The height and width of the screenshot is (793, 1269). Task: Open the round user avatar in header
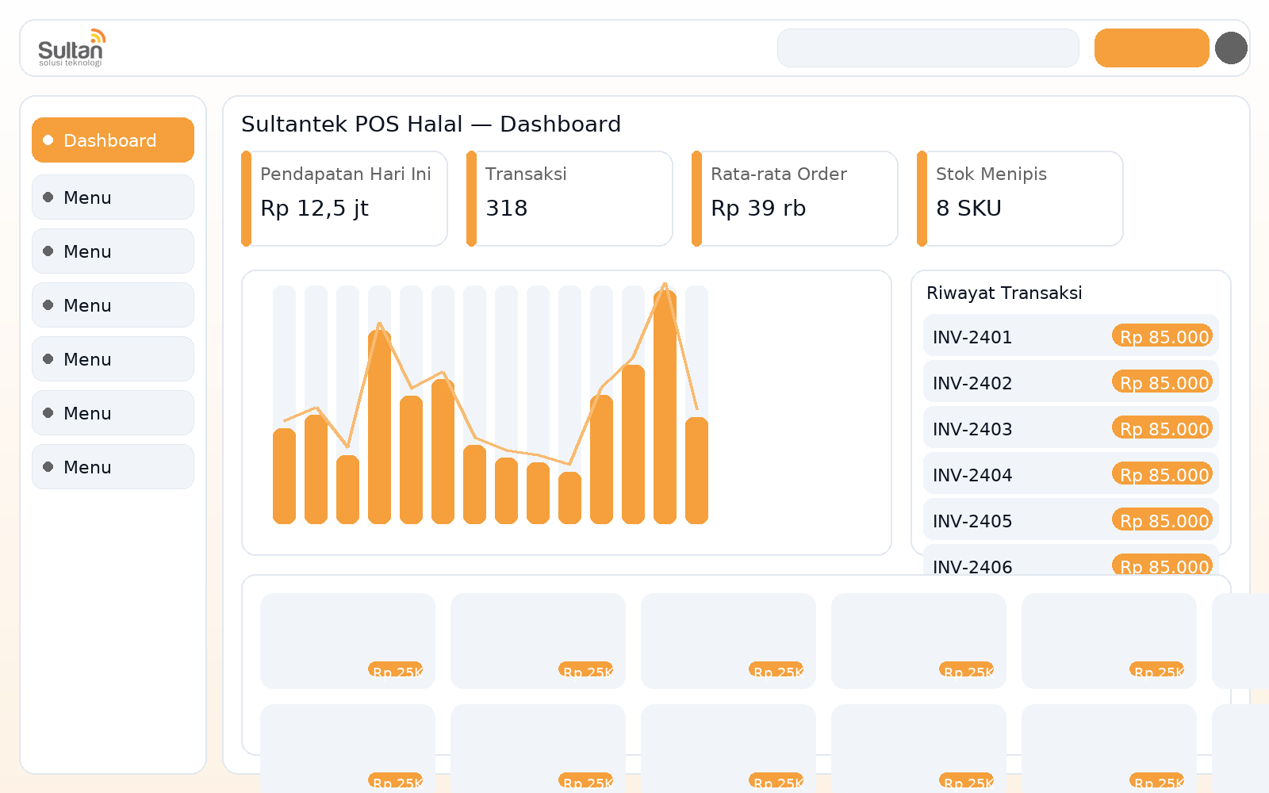[x=1231, y=48]
